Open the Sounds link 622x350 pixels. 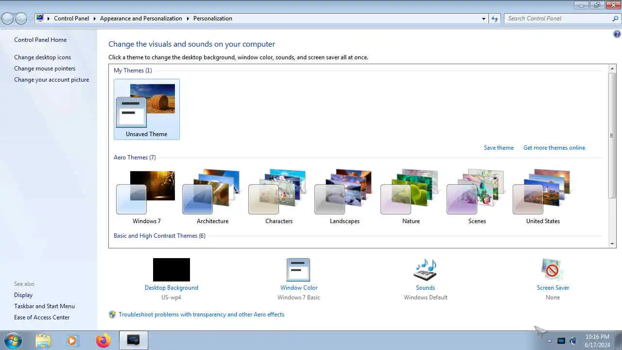tap(425, 288)
